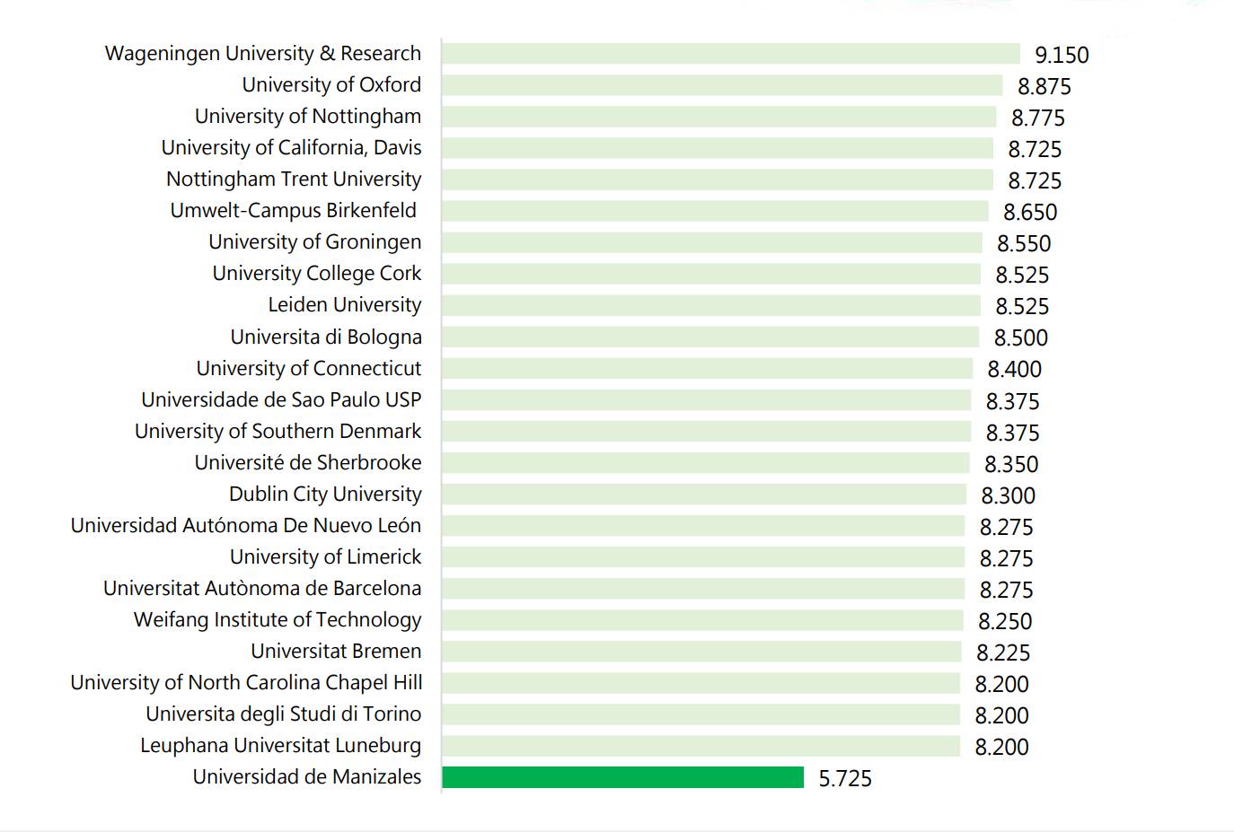
Task: Click the 5.725 score label
Action: click(844, 778)
